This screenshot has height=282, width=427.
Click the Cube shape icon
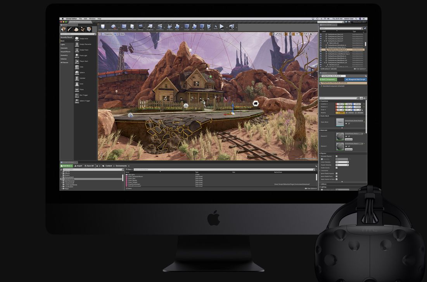(x=77, y=67)
